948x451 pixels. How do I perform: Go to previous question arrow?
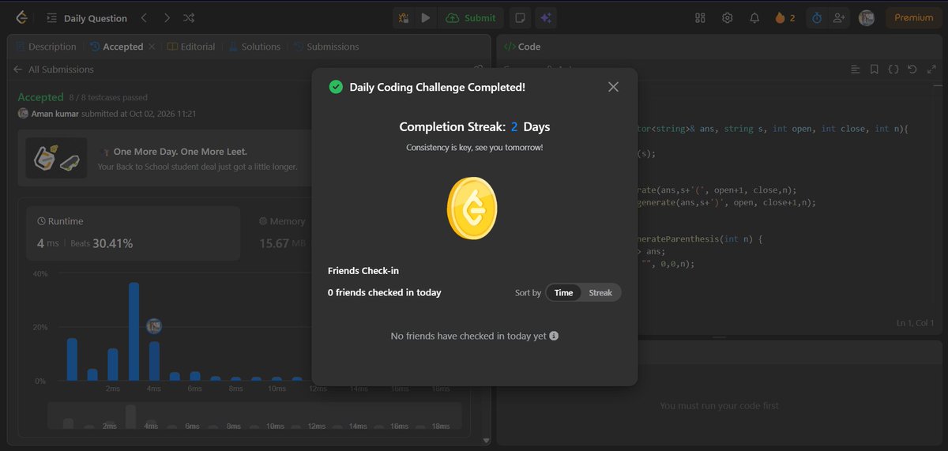[144, 17]
